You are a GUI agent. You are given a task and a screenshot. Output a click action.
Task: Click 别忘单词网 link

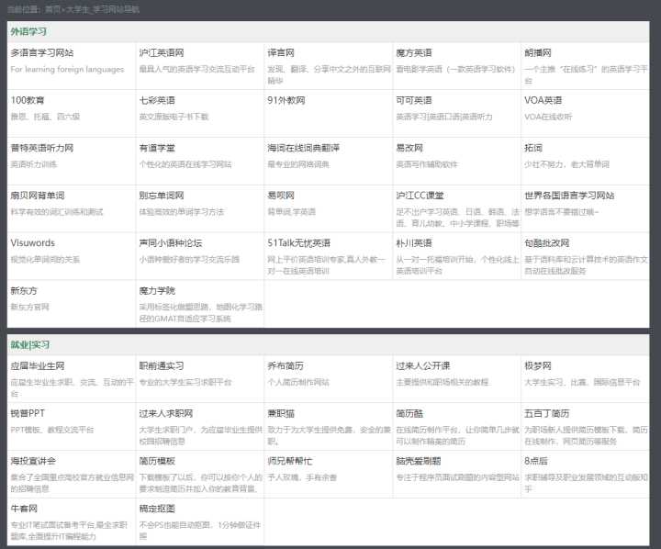pyautogui.click(x=162, y=196)
